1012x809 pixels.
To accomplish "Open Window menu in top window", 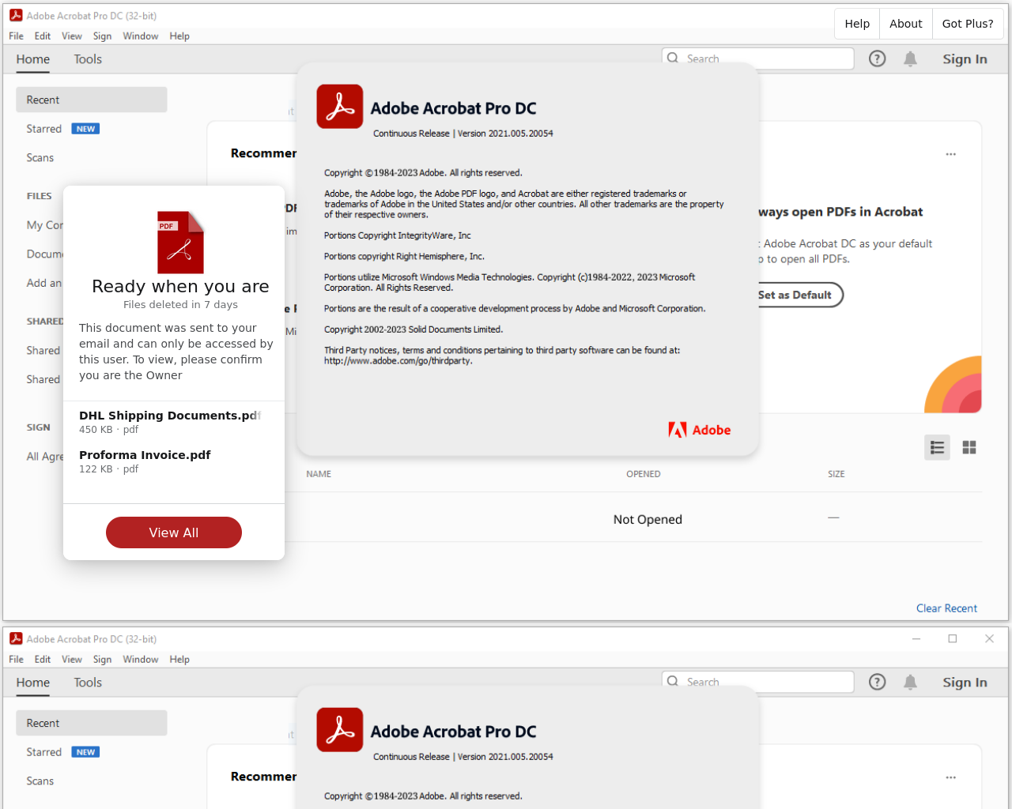I will coord(141,36).
